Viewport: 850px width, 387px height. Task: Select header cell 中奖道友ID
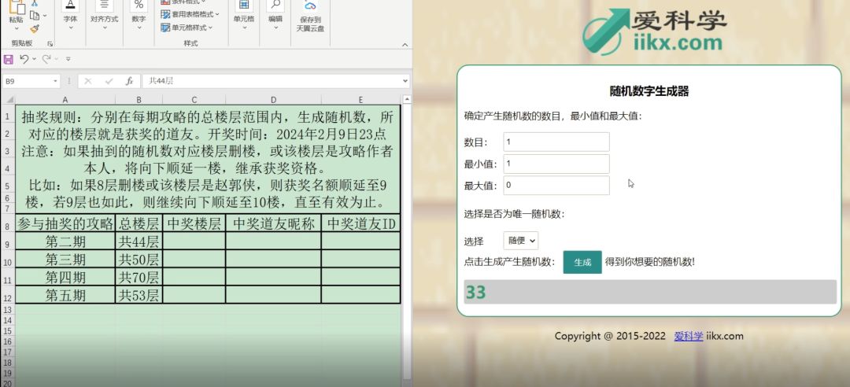coord(360,223)
